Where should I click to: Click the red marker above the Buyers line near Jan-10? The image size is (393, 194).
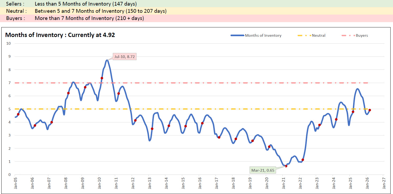[102, 78]
